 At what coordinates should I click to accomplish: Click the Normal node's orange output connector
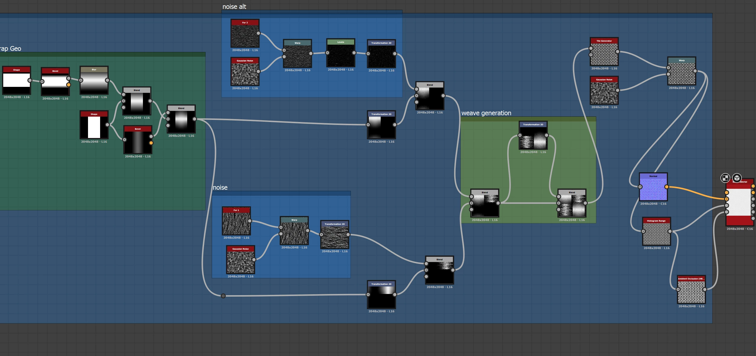tap(667, 187)
